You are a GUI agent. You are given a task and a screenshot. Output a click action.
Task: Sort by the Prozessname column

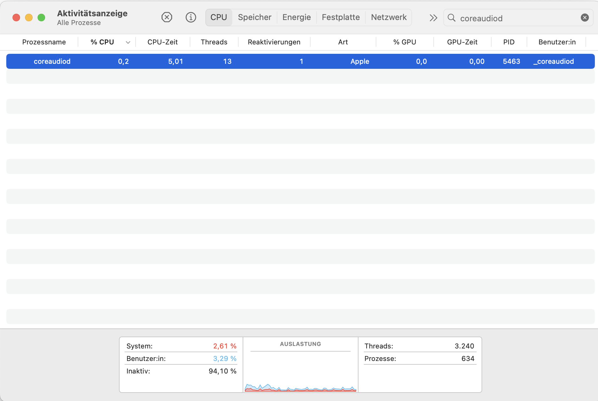[44, 42]
